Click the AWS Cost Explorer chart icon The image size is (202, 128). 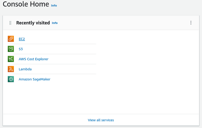pyautogui.click(x=11, y=59)
